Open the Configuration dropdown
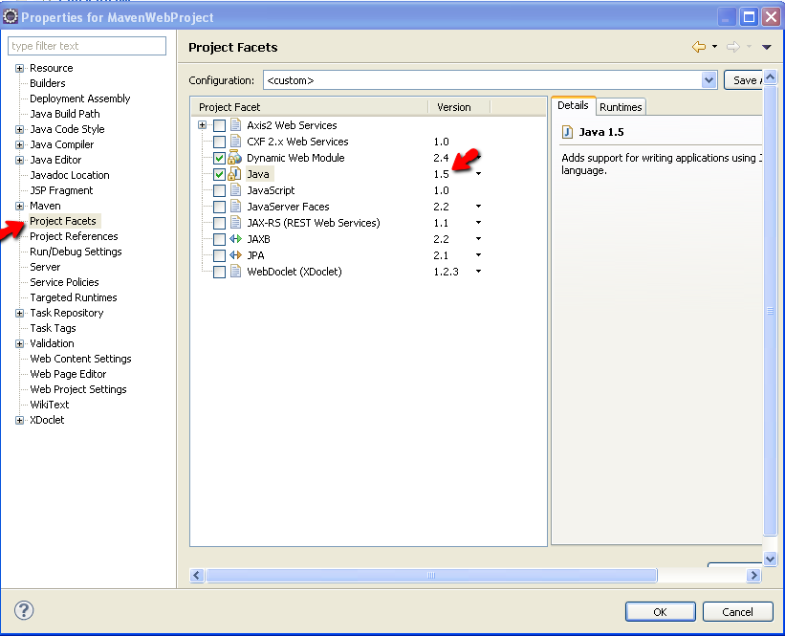 (x=710, y=79)
